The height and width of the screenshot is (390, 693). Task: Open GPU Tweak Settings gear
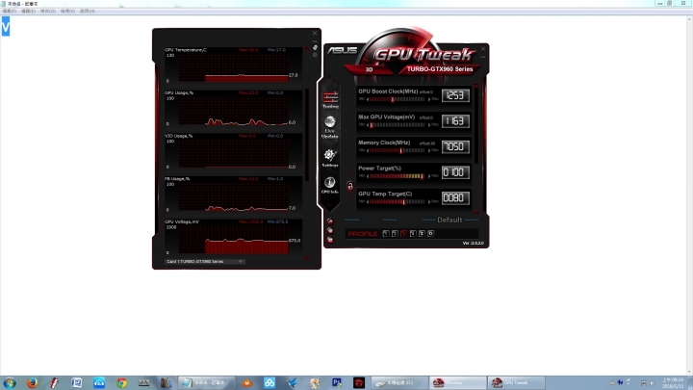(x=330, y=158)
